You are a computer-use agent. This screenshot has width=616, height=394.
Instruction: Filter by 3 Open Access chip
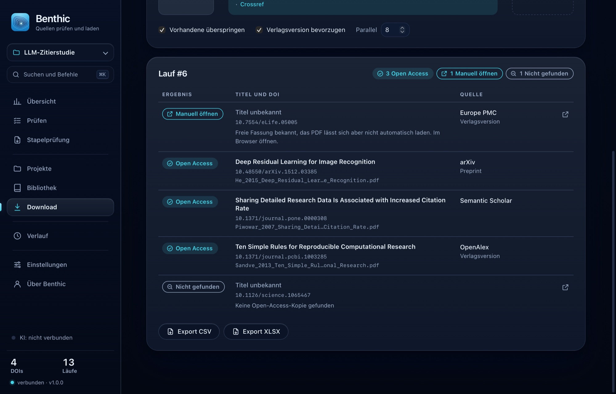click(x=403, y=74)
